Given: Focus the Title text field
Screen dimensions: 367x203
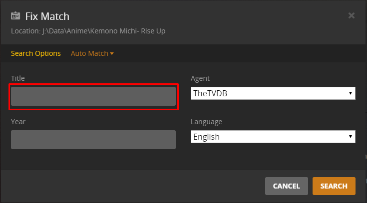Looking at the screenshot, I should 93,96.
